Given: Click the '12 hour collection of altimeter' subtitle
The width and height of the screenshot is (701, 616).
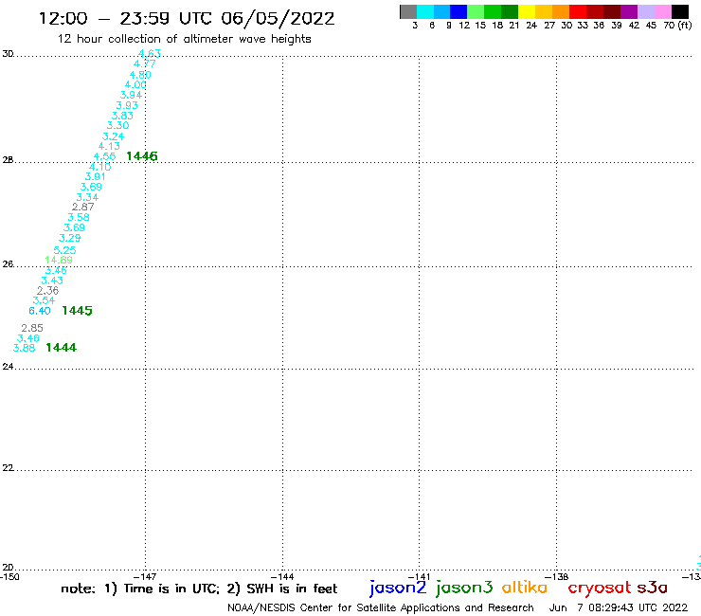Looking at the screenshot, I should pos(184,39).
